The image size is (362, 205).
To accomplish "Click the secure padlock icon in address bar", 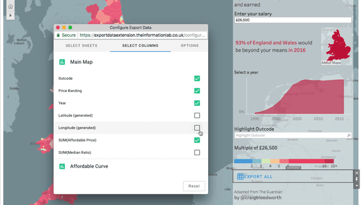I will (58, 35).
